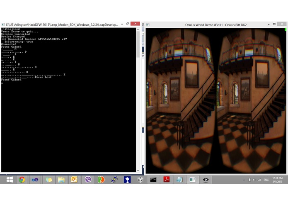
Task: Change the ENG input language
Action: [266, 180]
